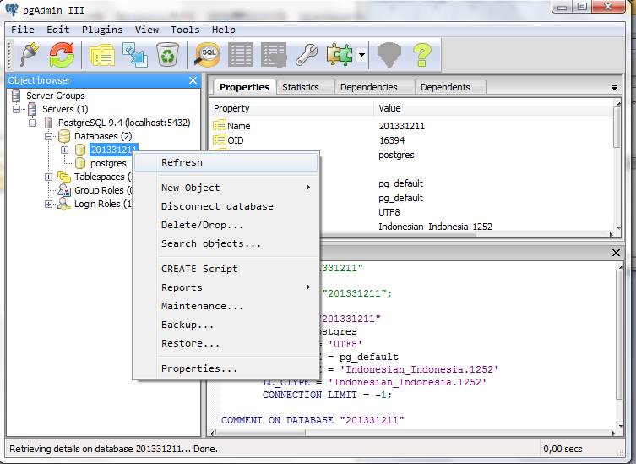This screenshot has height=464, width=636.
Task: Expand the 201331211 database node
Action: tap(64, 150)
